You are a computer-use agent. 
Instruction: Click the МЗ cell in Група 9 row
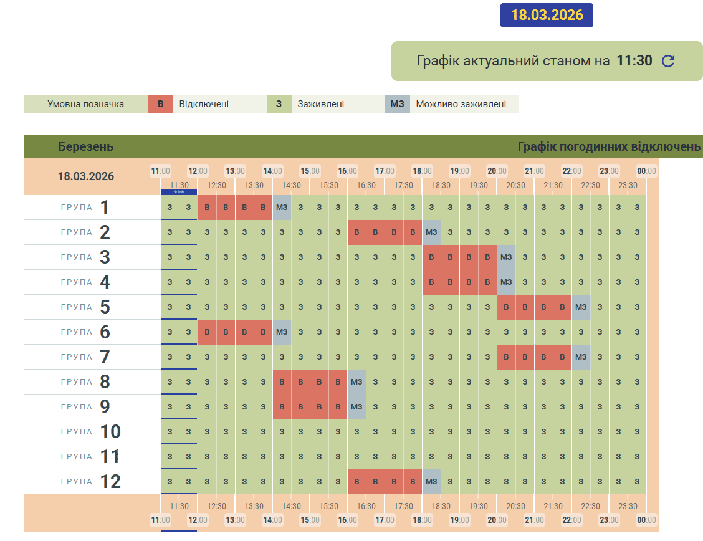(x=356, y=407)
